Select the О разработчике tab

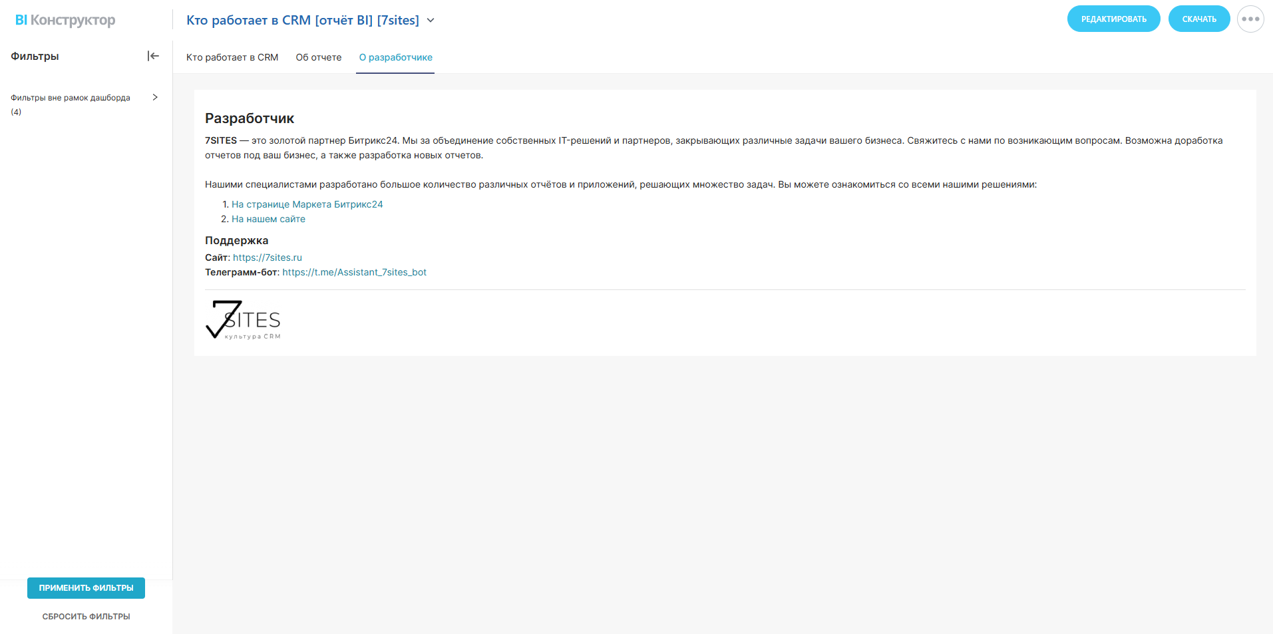(x=396, y=57)
